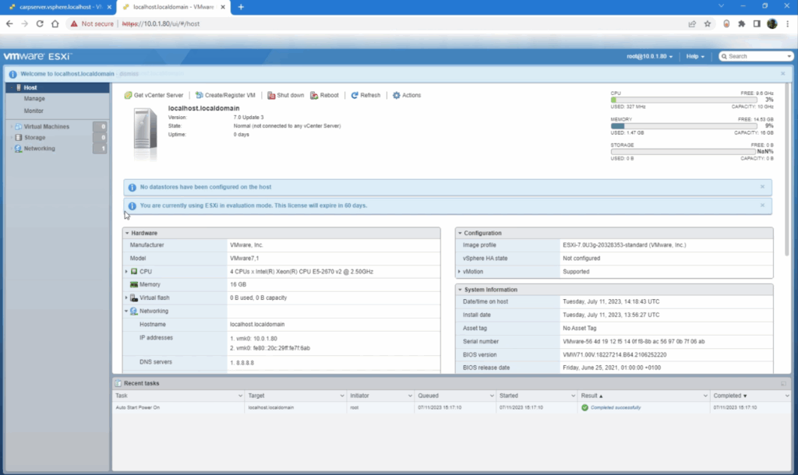Click the Not secure warning badge
Image resolution: width=798 pixels, height=475 pixels.
click(92, 24)
